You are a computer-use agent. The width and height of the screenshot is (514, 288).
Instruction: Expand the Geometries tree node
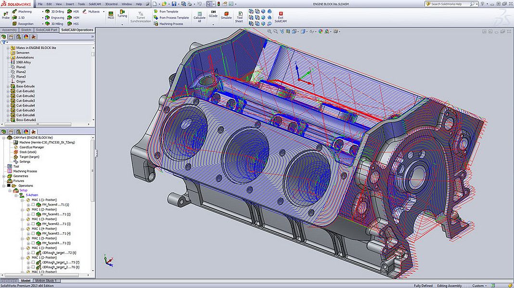4,176
